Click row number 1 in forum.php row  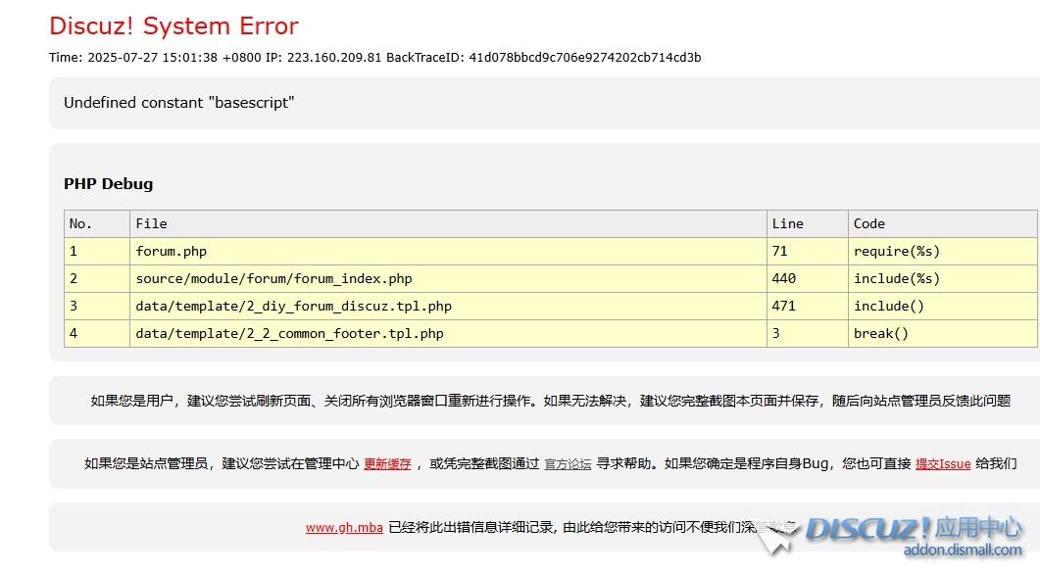pos(97,252)
